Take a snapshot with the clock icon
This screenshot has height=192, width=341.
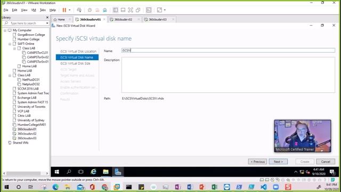(x=90, y=10)
